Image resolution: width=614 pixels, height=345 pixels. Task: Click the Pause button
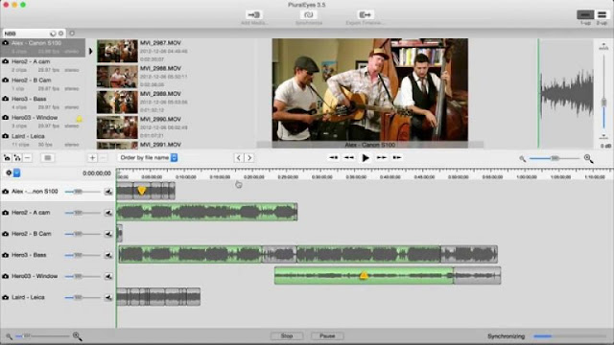327,336
